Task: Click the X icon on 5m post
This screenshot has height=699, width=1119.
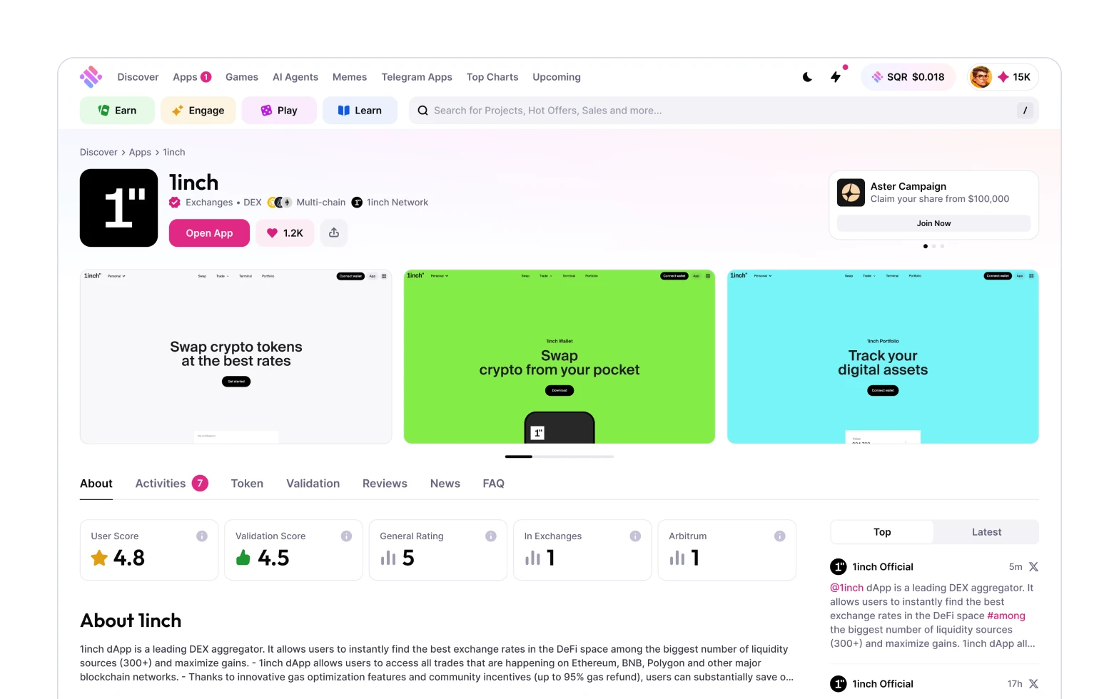Action: point(1033,567)
